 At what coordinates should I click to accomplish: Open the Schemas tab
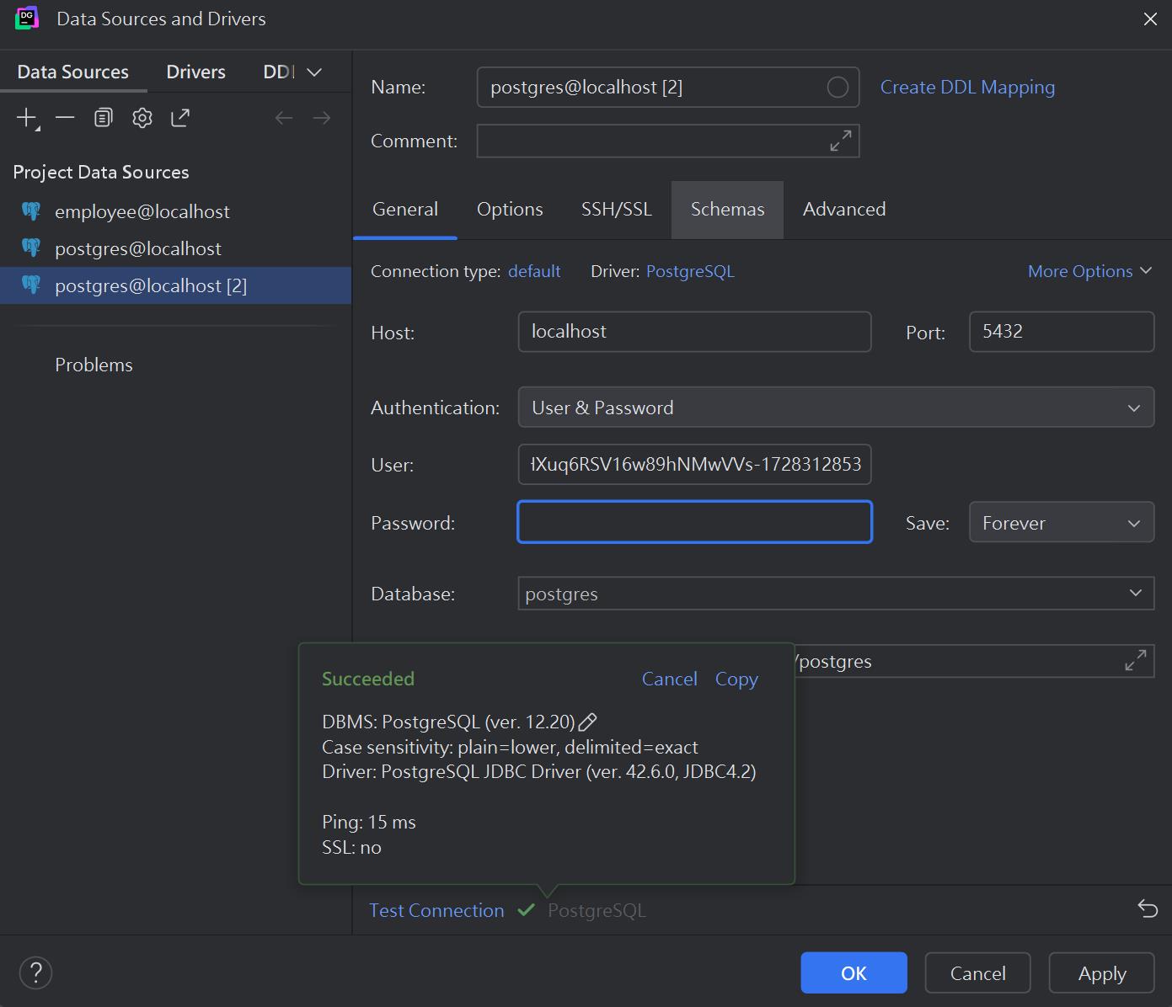pos(727,209)
